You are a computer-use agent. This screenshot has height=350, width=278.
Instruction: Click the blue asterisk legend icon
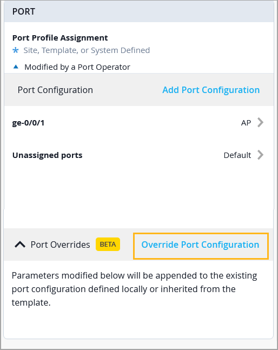click(x=15, y=50)
